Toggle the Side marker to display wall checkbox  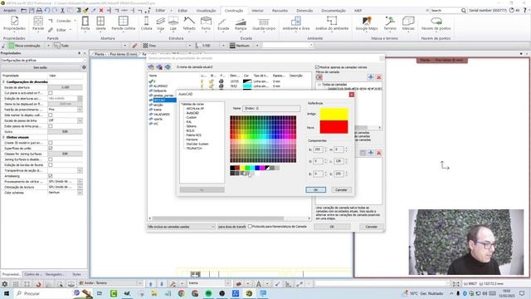(x=51, y=115)
